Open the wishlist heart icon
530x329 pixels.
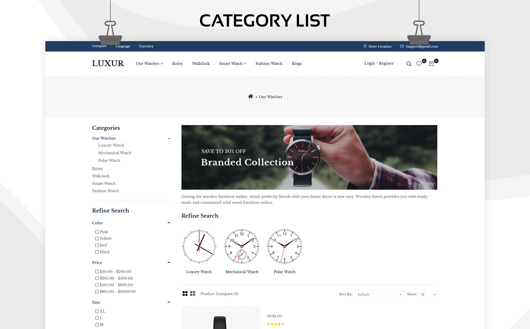coord(419,64)
